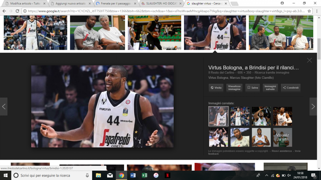Screen dimensions: 321x180
Task: Click the Condividi button
Action: pos(291,87)
